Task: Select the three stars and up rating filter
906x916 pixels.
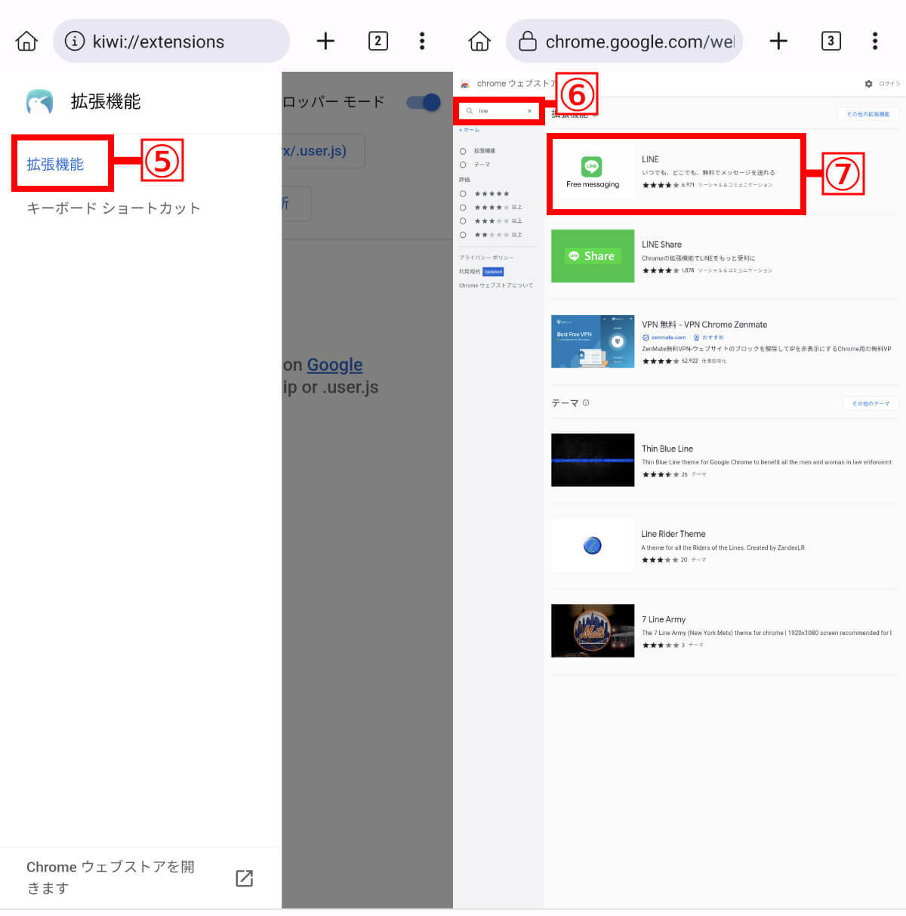Action: click(x=463, y=221)
